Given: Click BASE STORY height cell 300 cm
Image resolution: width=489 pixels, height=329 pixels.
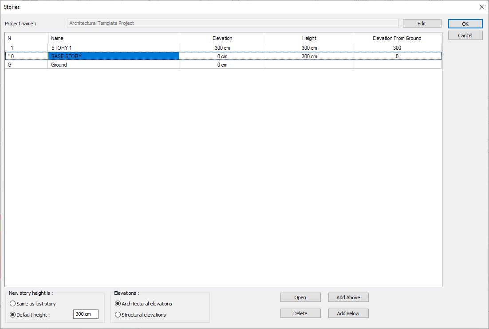Looking at the screenshot, I should coord(309,56).
